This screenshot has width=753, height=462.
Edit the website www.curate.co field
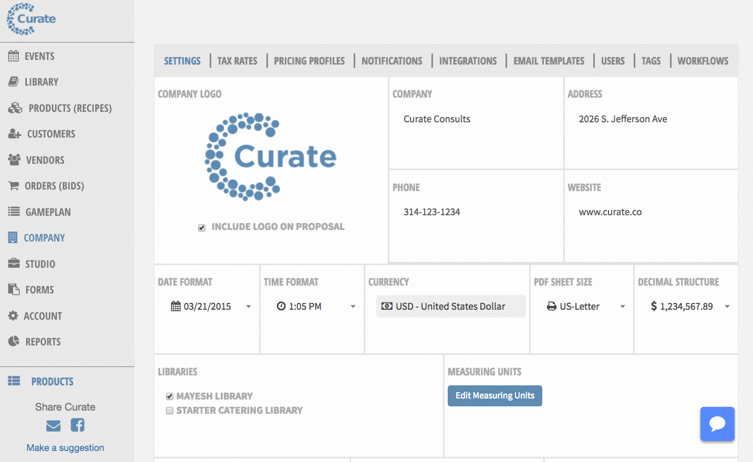[x=611, y=212]
